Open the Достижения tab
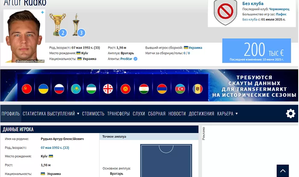This screenshot has height=177, width=299. (201, 114)
